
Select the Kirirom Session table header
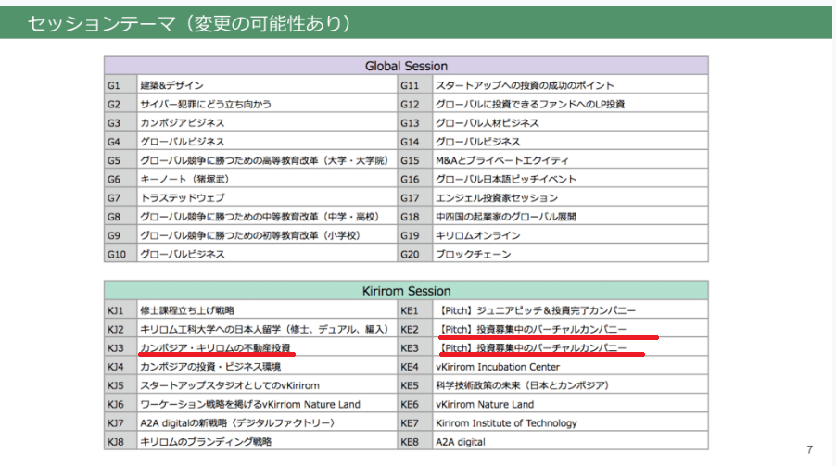[406, 291]
